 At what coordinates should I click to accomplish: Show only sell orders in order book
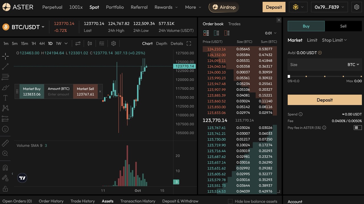(x=227, y=33)
